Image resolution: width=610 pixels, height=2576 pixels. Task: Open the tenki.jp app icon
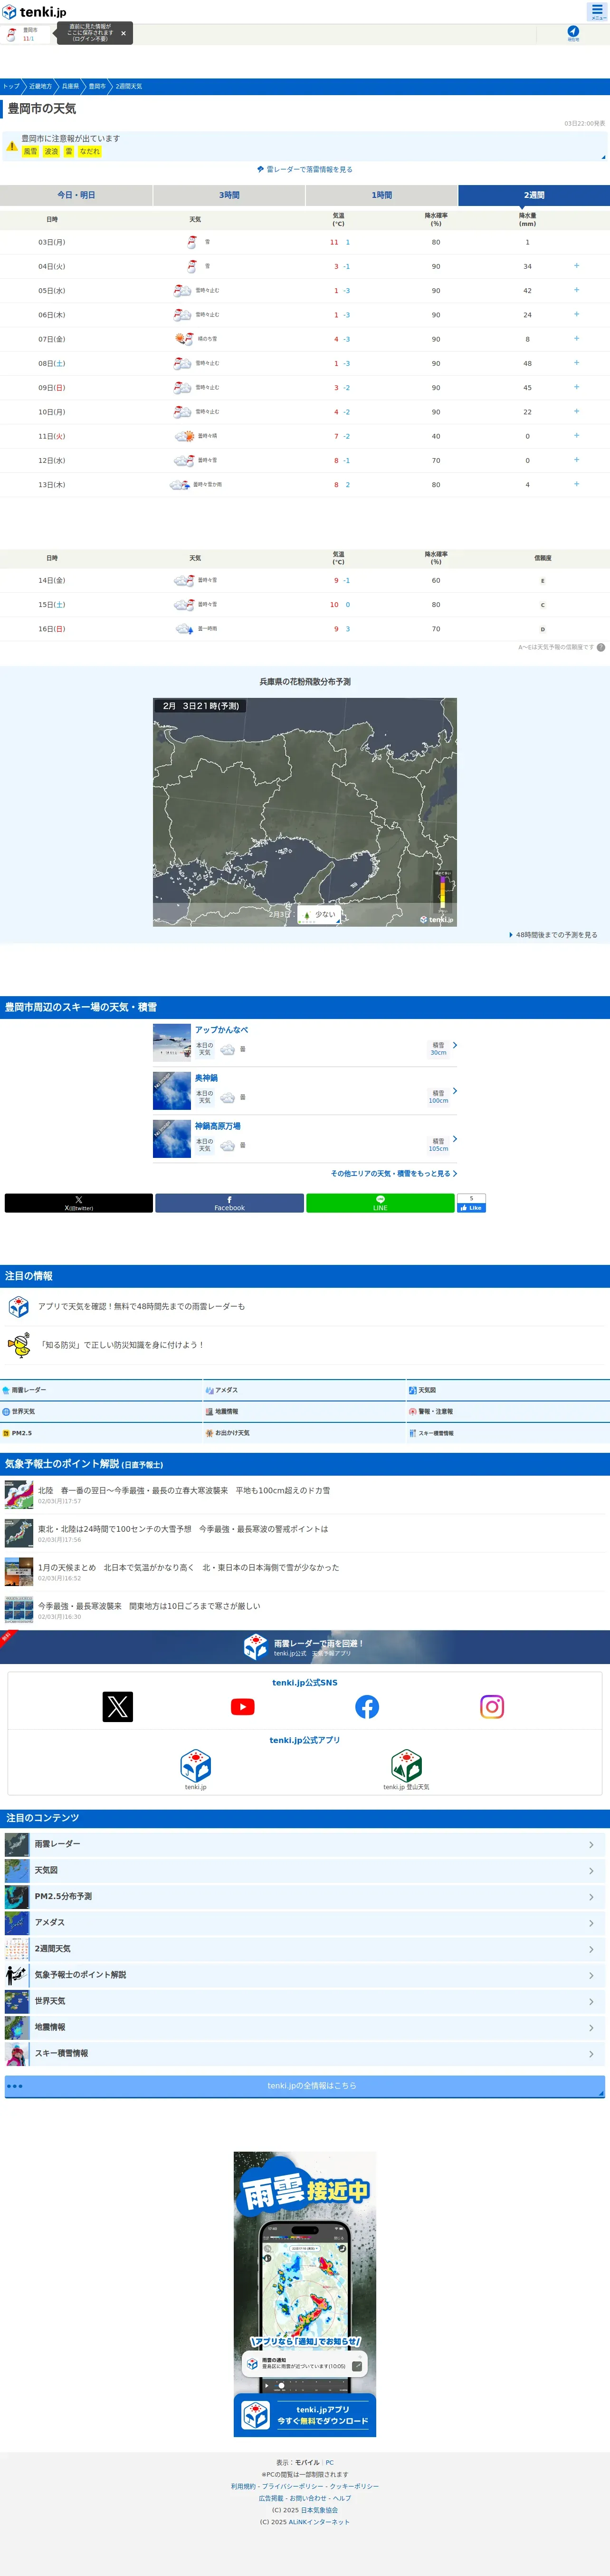(196, 1765)
